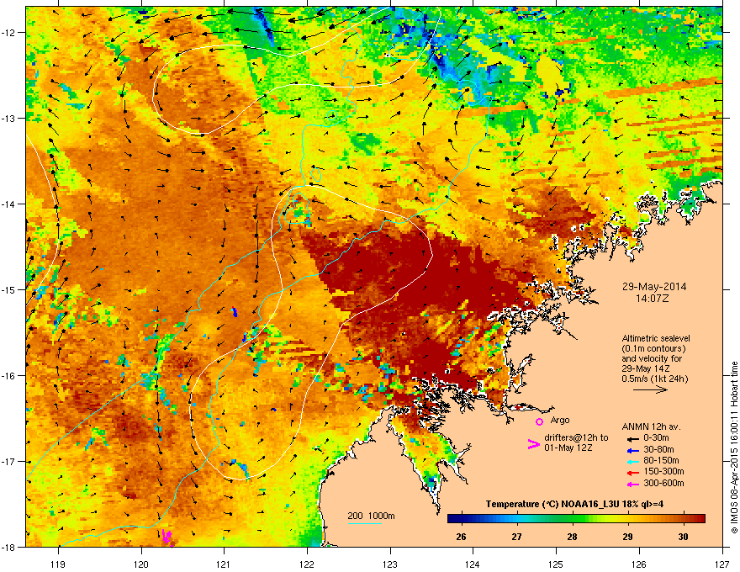
Task: Click the '0-30m' depth label
Action: 656,438
